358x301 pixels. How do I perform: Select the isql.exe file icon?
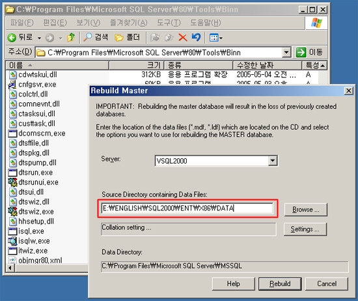pos(12,231)
